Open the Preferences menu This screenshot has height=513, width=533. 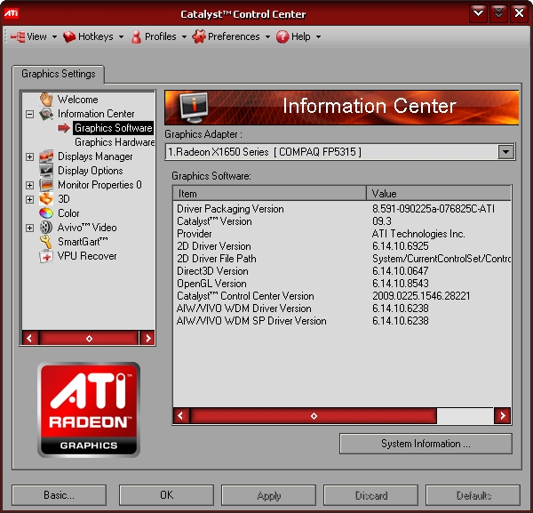231,36
